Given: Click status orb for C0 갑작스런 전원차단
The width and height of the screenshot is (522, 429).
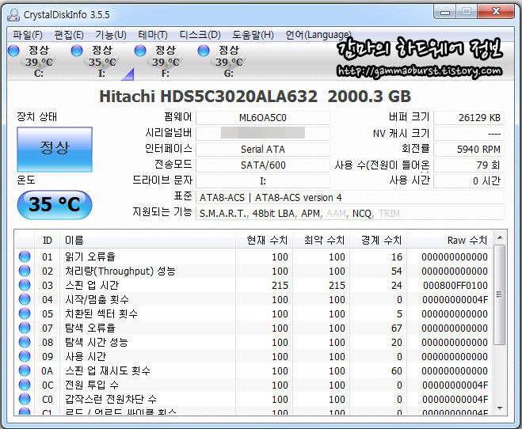Looking at the screenshot, I should point(25,399).
